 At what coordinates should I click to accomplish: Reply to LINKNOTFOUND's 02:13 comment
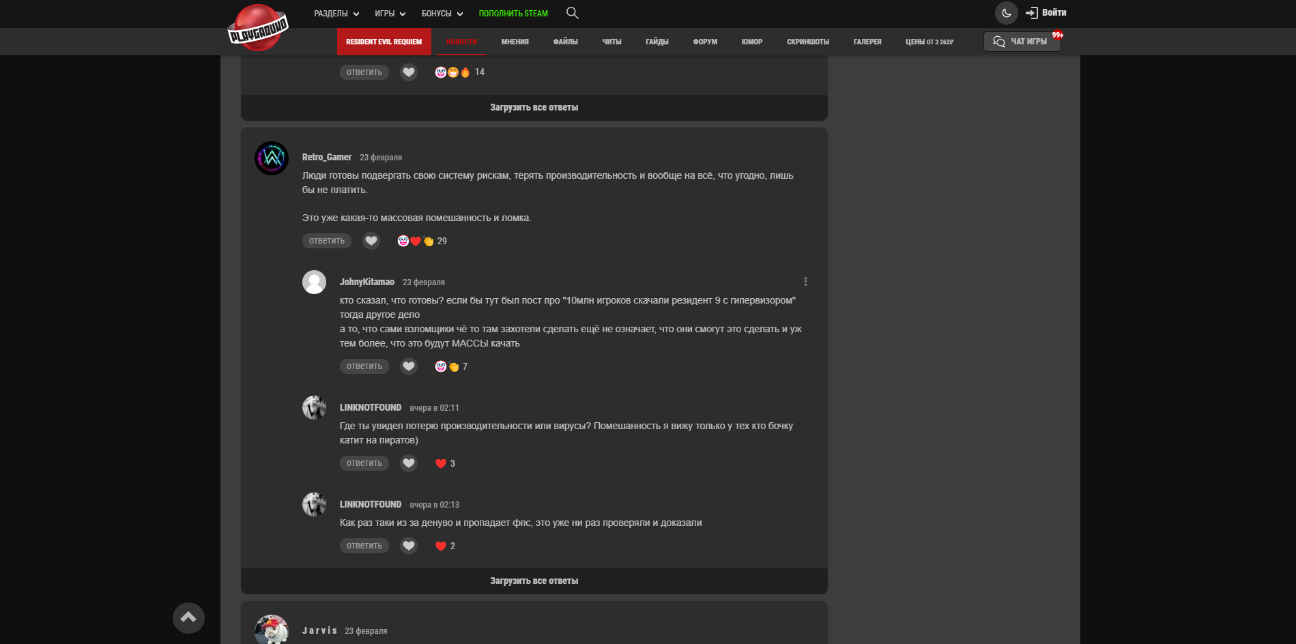point(364,546)
